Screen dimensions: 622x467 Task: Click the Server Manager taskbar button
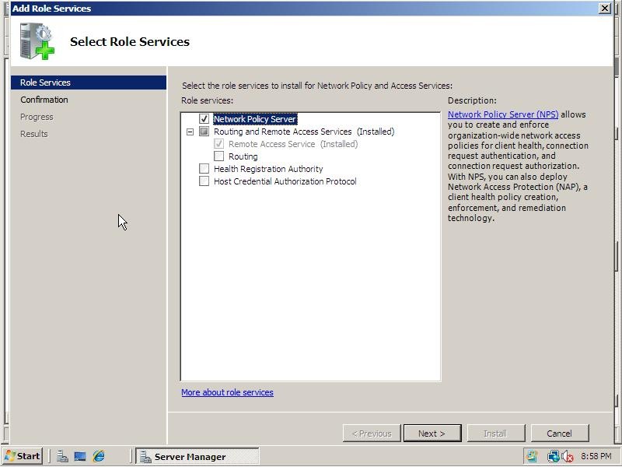[194, 456]
